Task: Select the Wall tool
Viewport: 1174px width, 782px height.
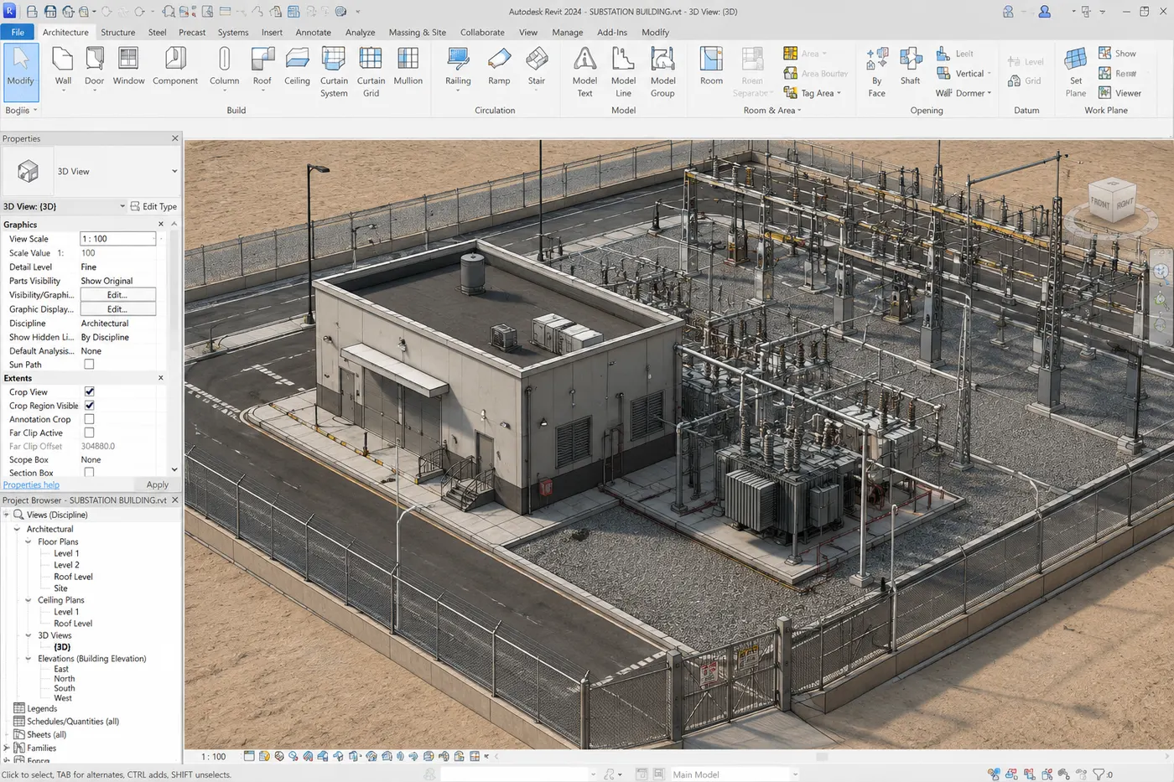Action: click(x=63, y=67)
